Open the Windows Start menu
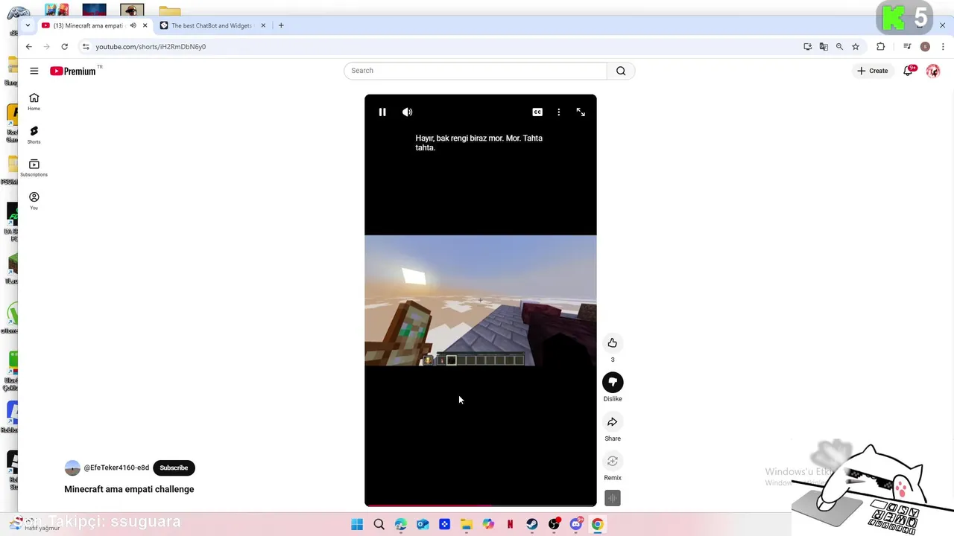The image size is (954, 536). pos(357,525)
